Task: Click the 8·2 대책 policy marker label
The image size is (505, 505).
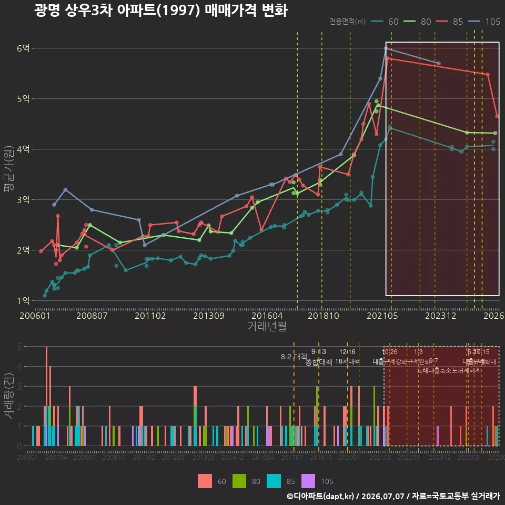Action: coord(294,357)
